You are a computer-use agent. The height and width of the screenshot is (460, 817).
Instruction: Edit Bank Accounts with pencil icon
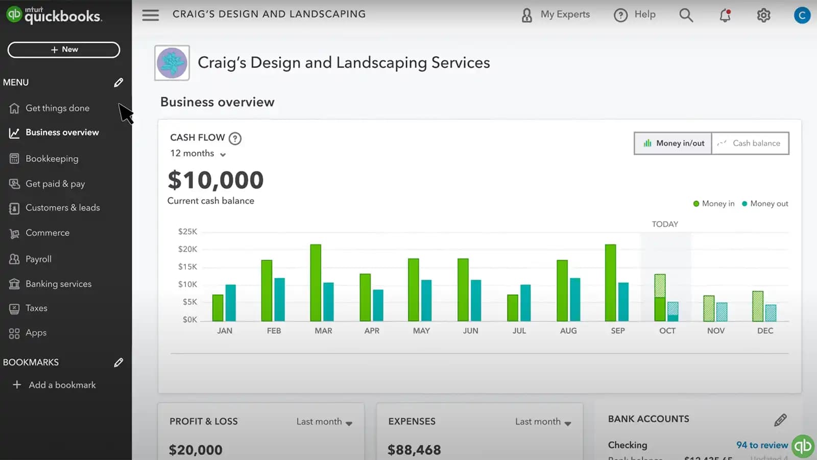[780, 420]
